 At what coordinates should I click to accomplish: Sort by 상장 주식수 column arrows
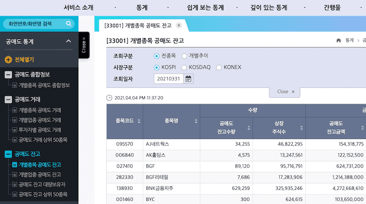[302, 128]
